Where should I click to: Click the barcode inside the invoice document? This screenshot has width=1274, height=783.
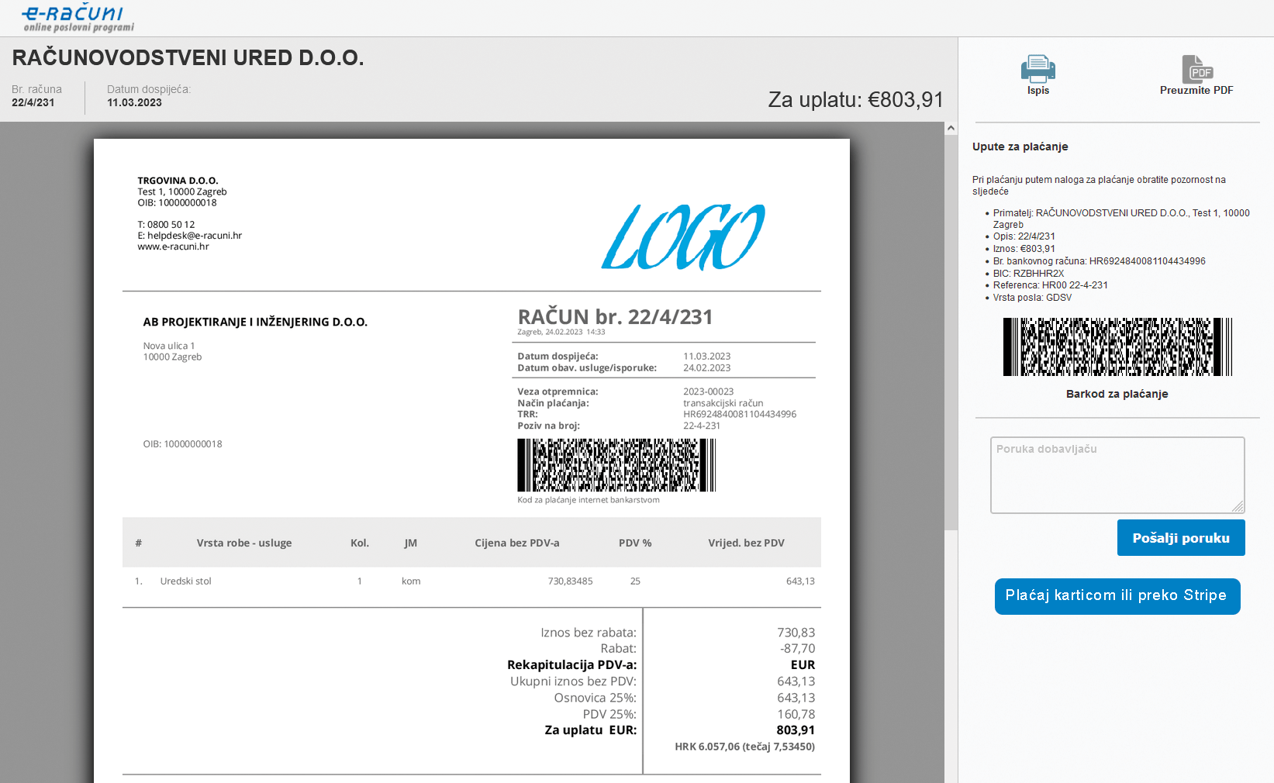pos(616,465)
